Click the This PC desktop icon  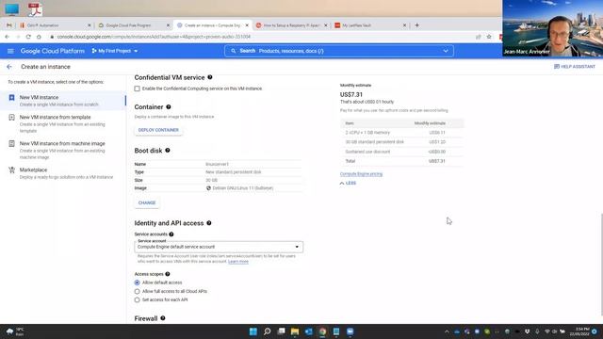(11, 9)
